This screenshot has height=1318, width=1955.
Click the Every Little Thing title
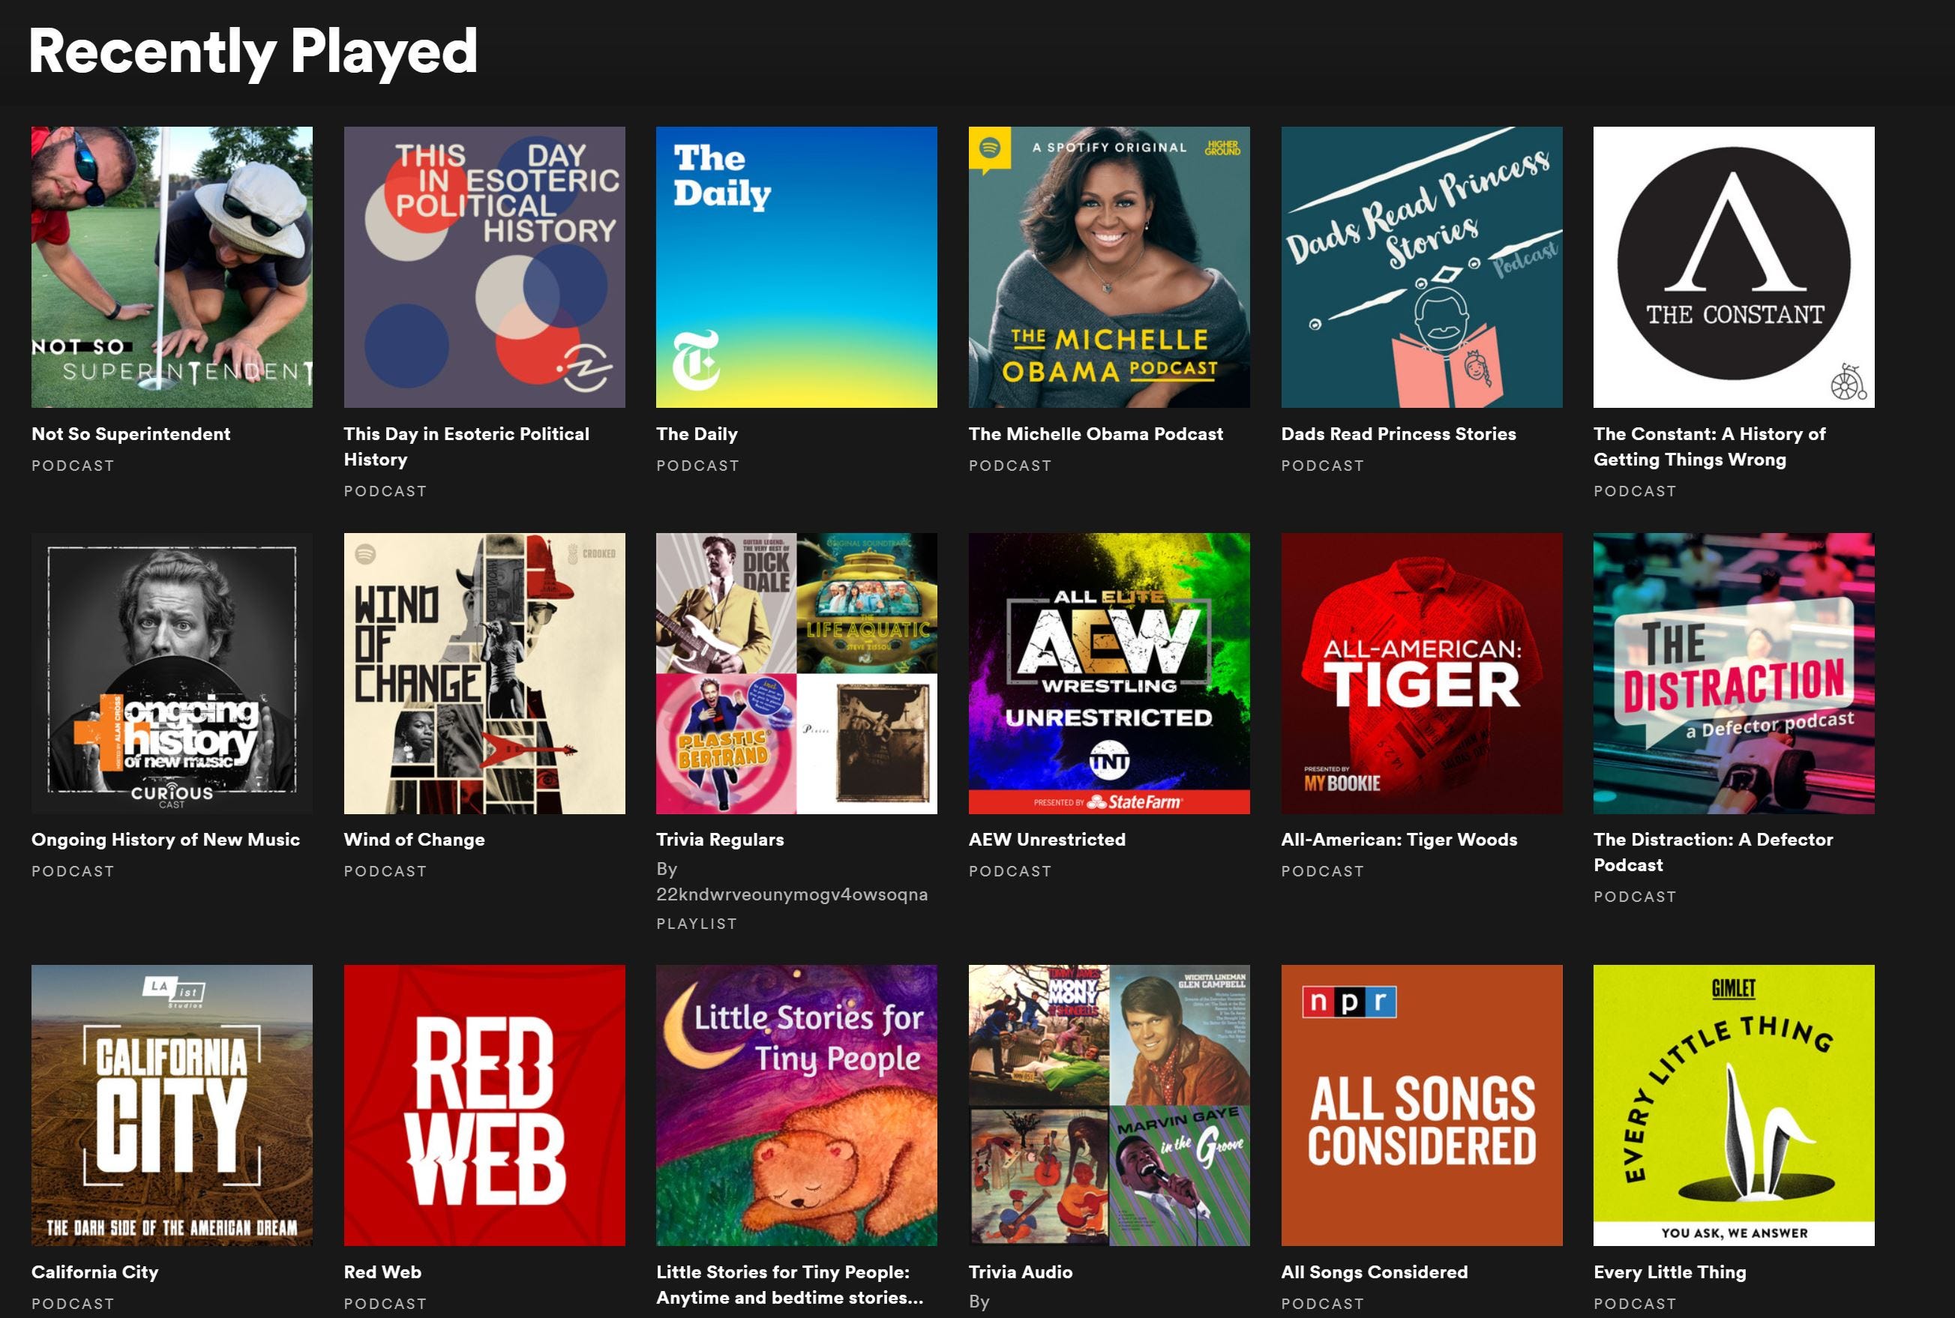tap(1670, 1272)
